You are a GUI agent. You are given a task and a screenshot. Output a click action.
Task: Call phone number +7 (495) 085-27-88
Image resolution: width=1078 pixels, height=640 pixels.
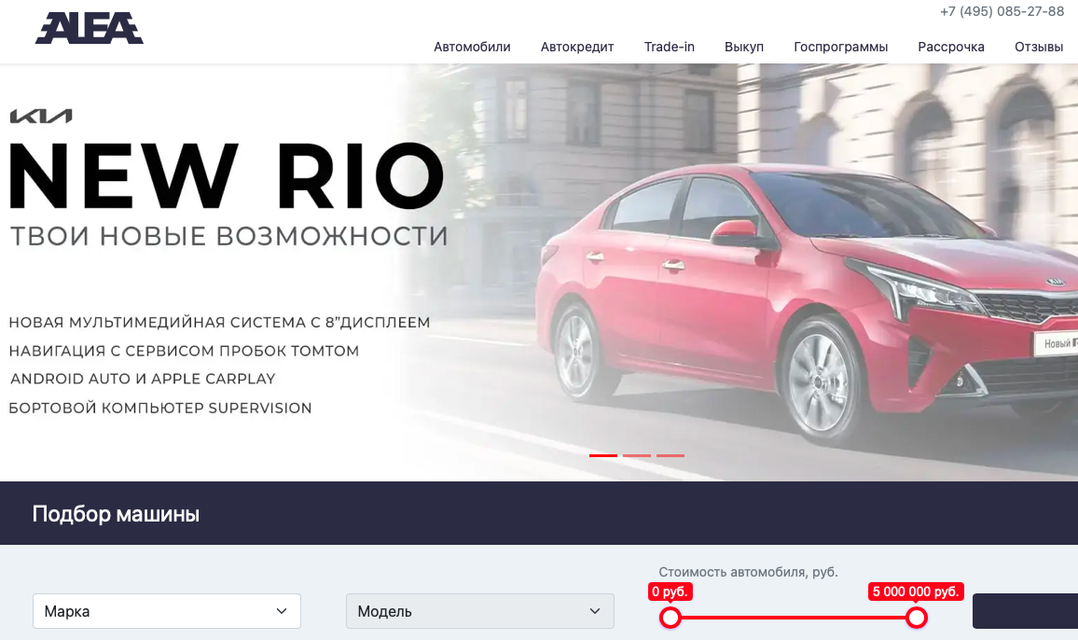pos(1002,12)
